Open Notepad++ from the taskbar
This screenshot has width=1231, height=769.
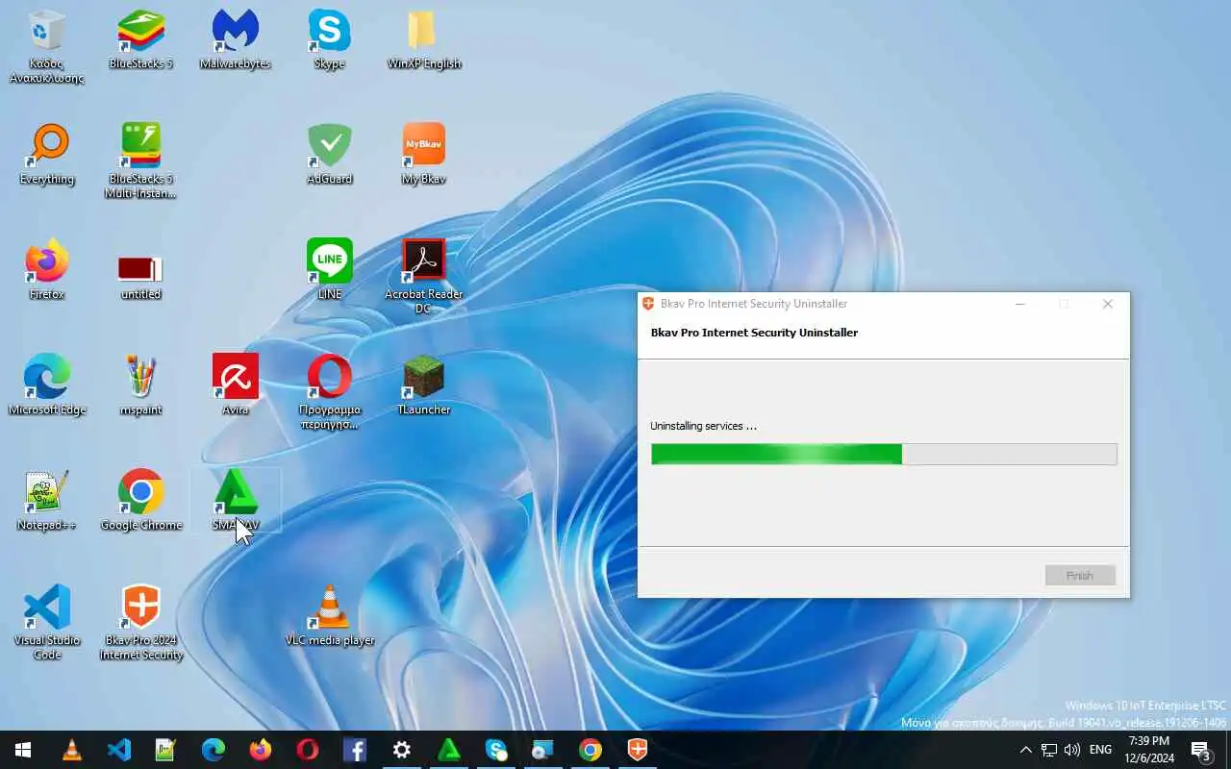pyautogui.click(x=166, y=750)
